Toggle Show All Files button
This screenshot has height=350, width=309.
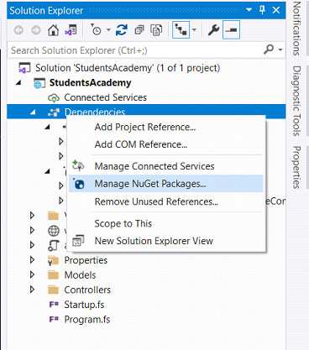(x=156, y=30)
